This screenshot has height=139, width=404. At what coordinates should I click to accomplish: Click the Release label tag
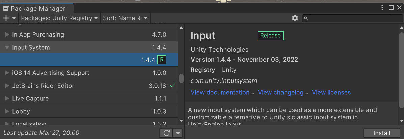[271, 36]
